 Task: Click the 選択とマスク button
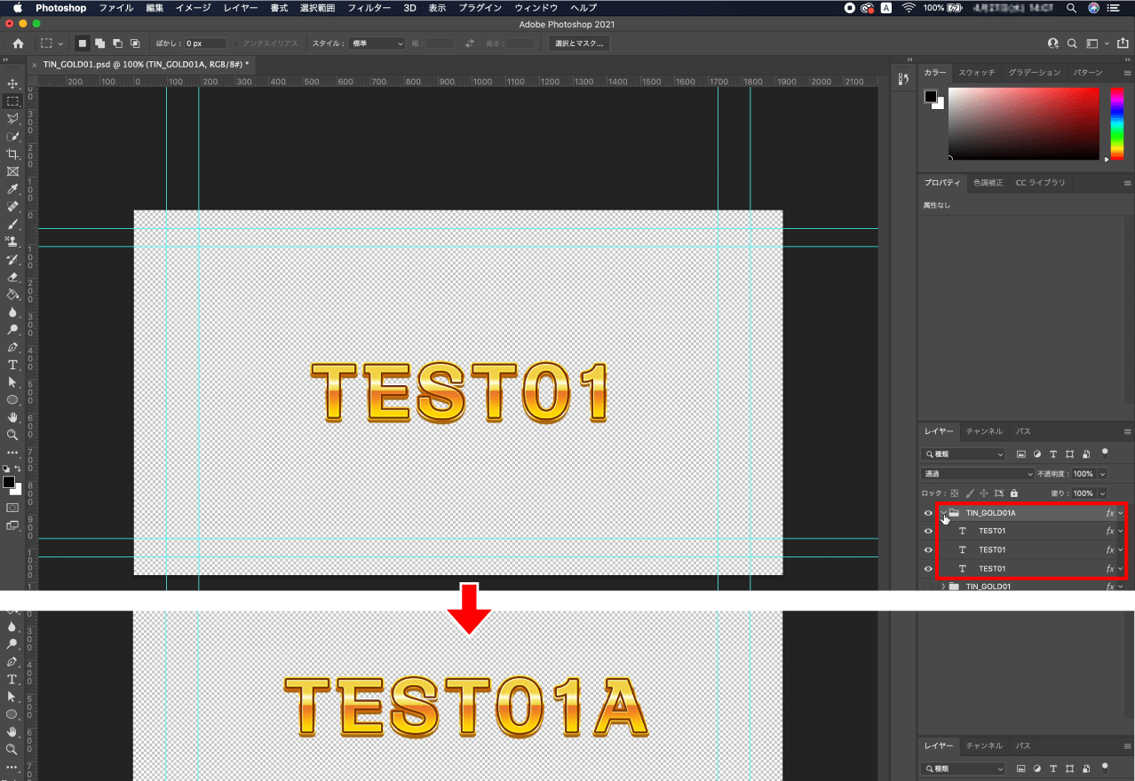click(578, 43)
